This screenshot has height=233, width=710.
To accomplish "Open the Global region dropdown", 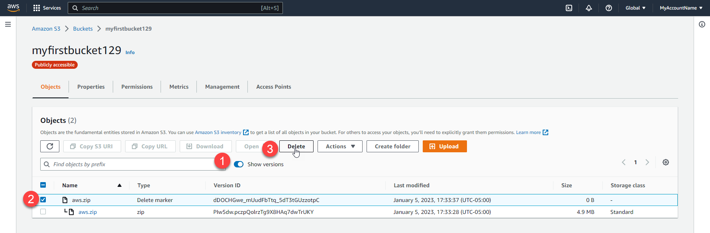I will pos(635,8).
